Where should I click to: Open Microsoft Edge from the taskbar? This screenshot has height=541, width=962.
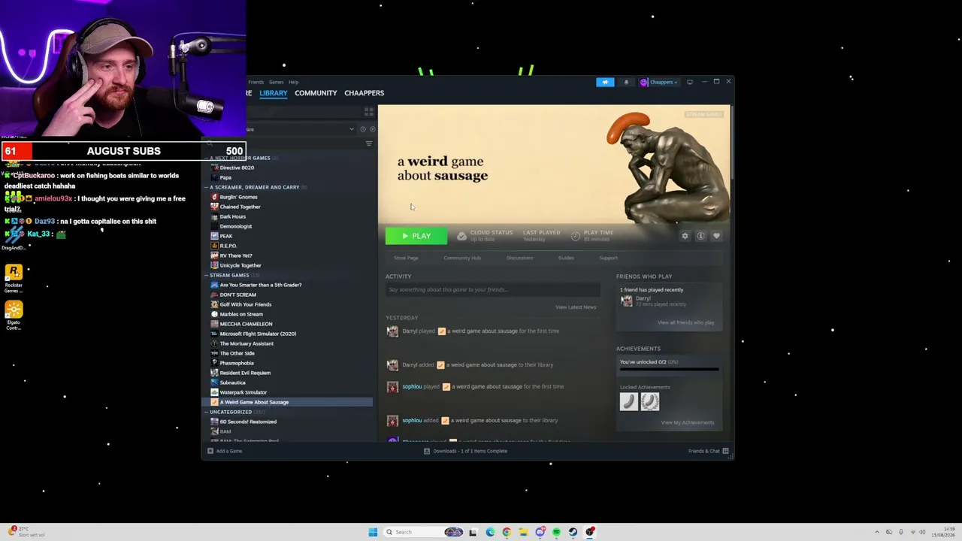[x=490, y=532]
